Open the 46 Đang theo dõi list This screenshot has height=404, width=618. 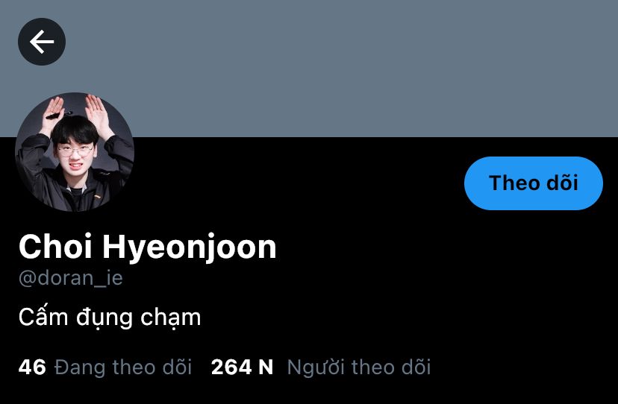(104, 367)
